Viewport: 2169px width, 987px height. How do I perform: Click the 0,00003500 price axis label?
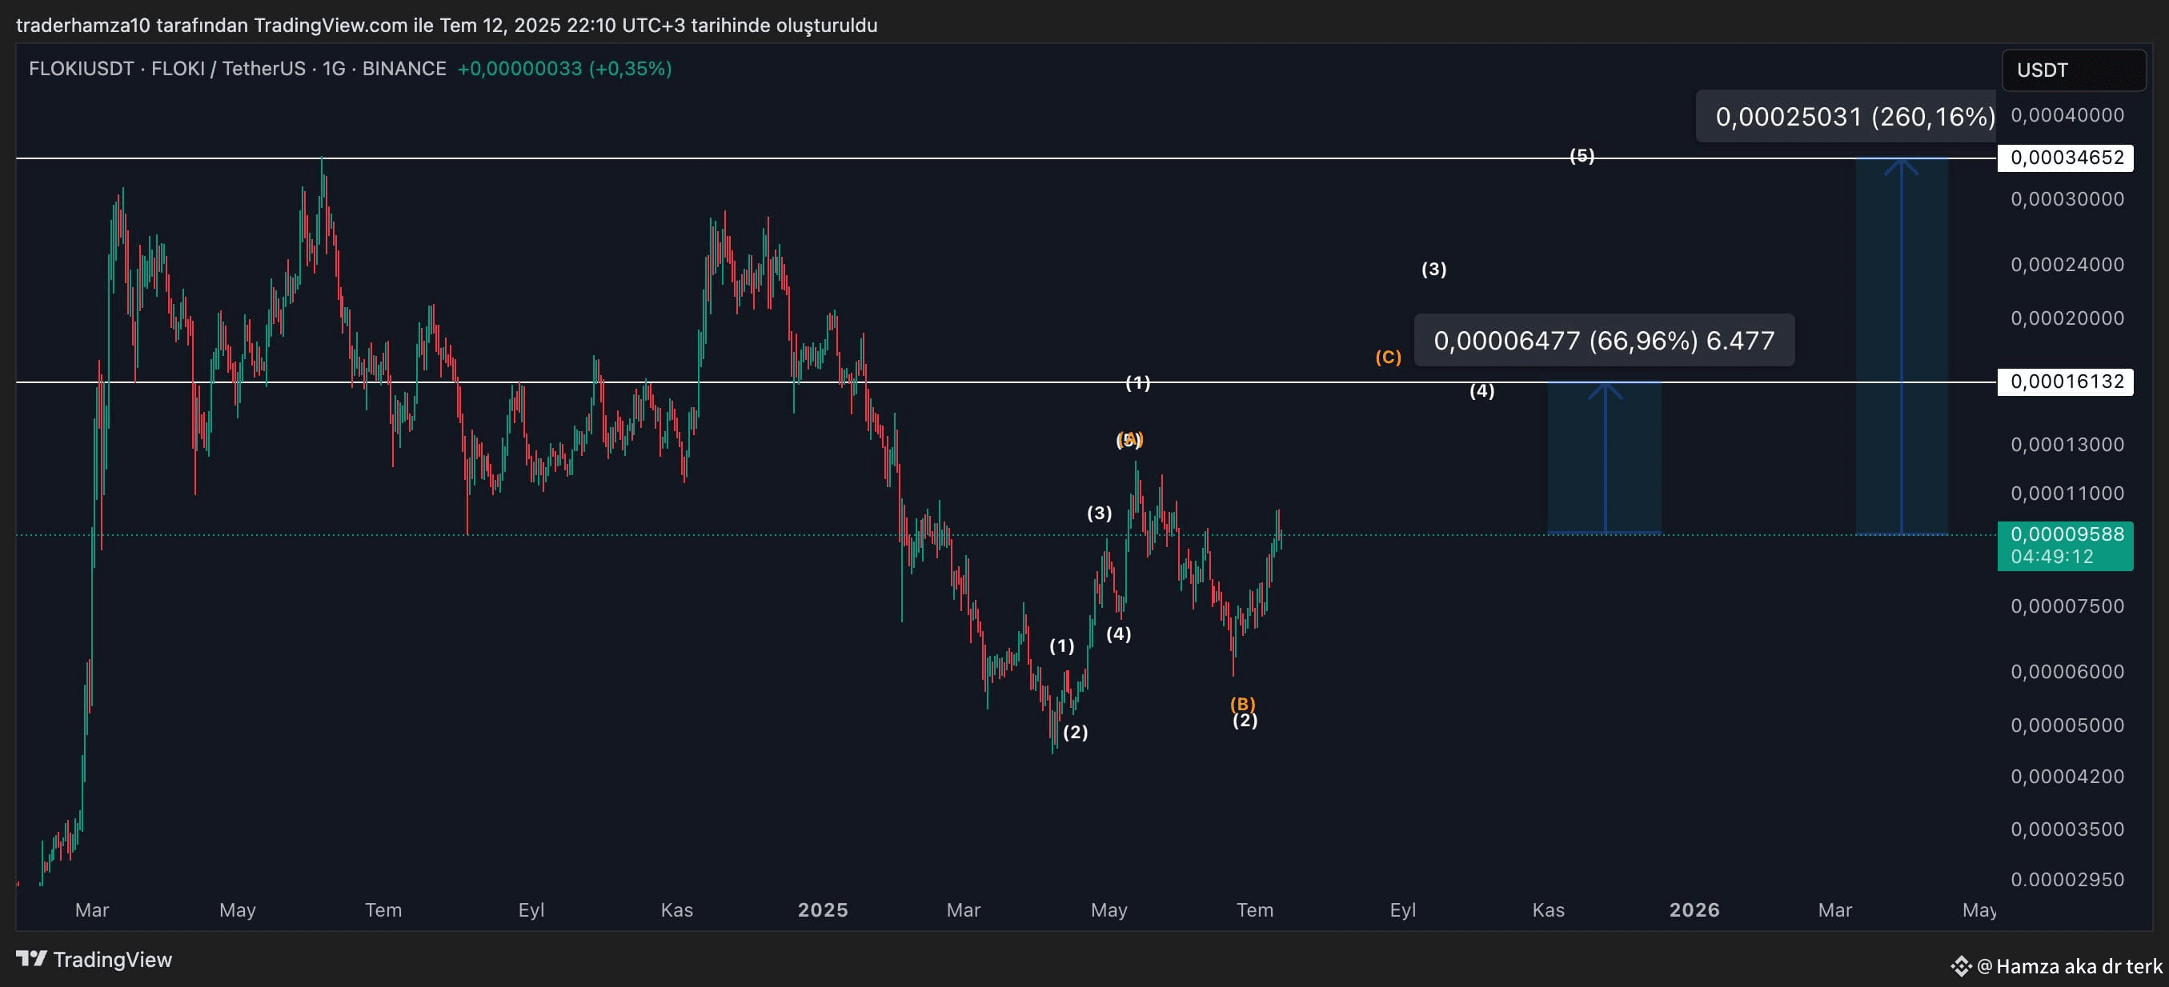pos(2067,829)
